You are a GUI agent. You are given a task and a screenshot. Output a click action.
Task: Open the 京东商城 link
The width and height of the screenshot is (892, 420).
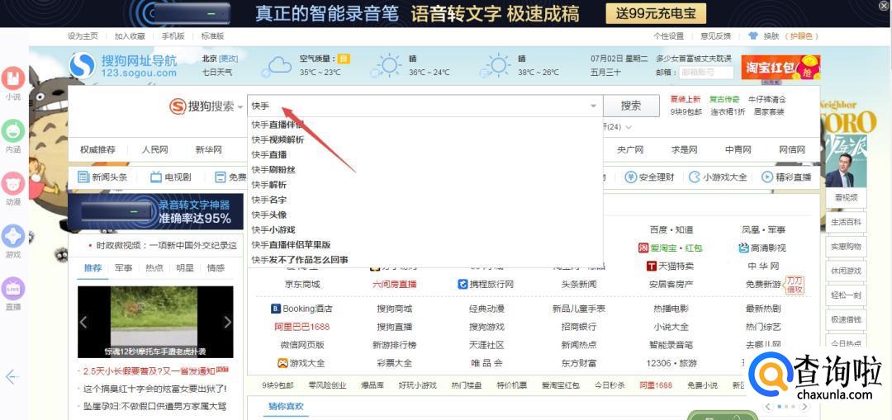pos(302,284)
